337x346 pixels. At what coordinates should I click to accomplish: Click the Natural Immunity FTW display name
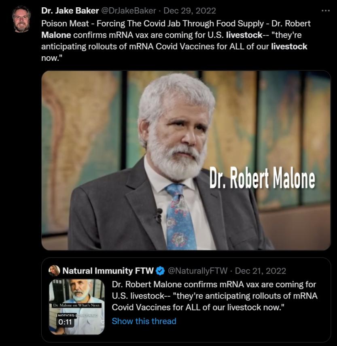[108, 271]
